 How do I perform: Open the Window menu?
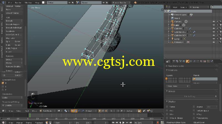click(28, 2)
